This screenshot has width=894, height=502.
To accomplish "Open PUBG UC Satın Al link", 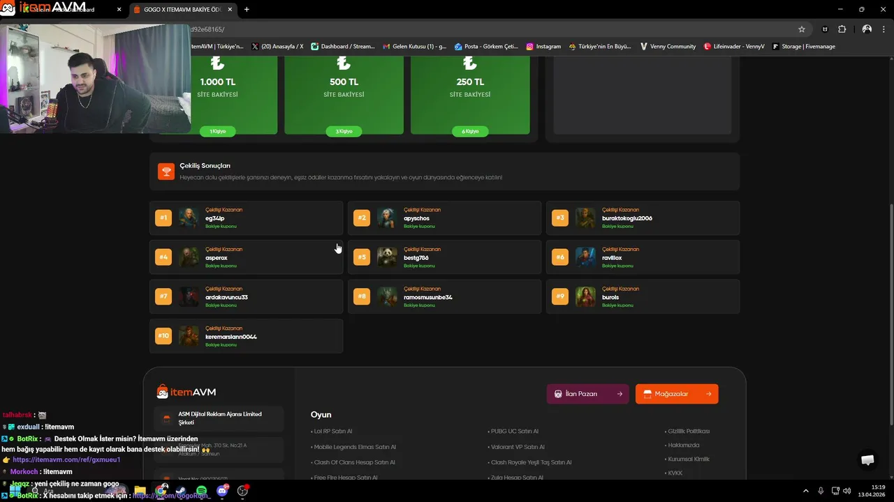I will pos(513,432).
